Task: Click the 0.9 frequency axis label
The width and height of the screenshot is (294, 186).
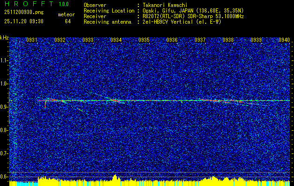Action: 4,107
